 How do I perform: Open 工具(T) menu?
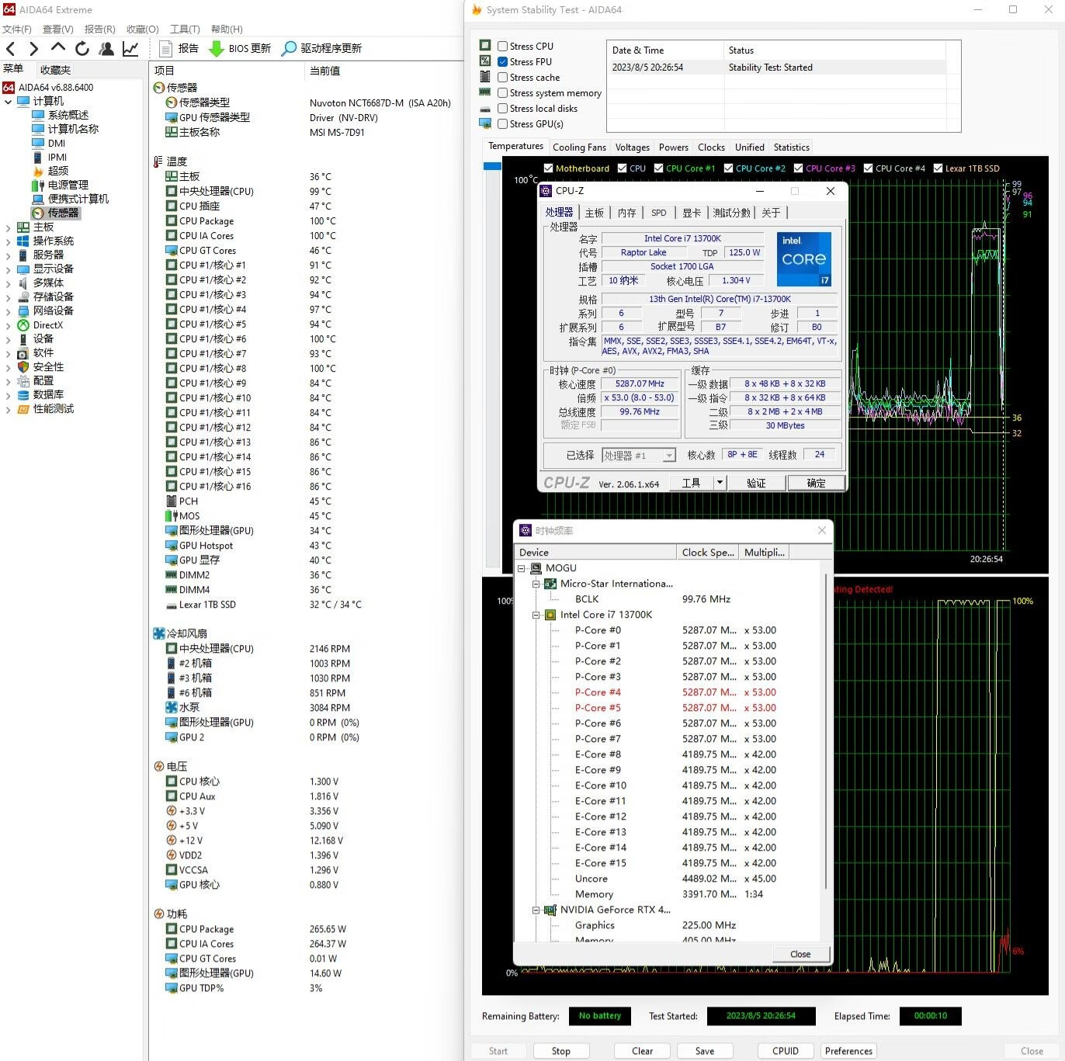tap(185, 29)
